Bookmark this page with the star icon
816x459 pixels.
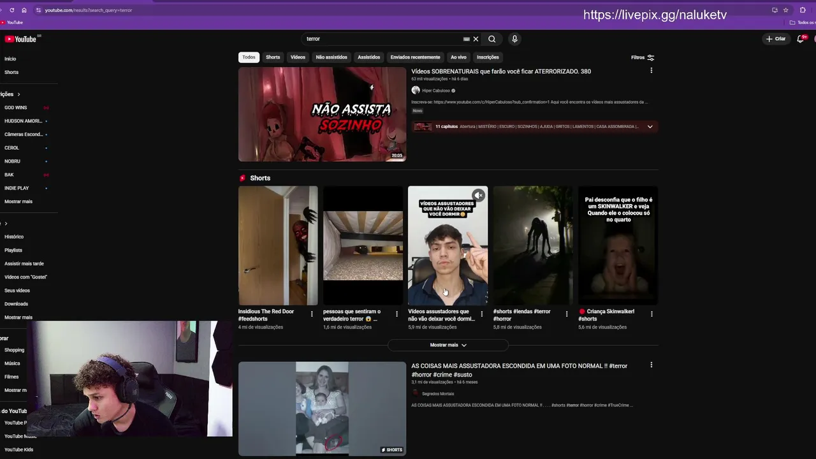click(x=785, y=10)
